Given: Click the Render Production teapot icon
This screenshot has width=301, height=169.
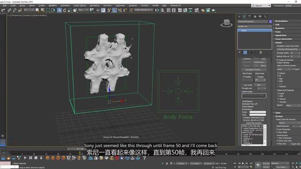Looking at the screenshot, I should [213, 10].
